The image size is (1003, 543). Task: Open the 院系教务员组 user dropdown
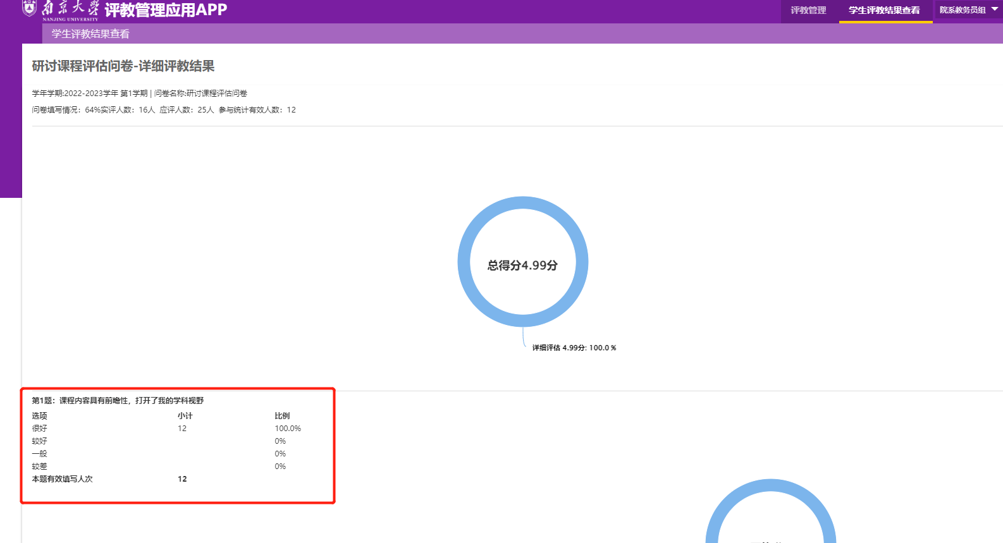pos(968,10)
